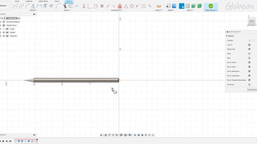257x144 pixels.
Task: Select the Origin folder in browser
Action: click(x=12, y=29)
